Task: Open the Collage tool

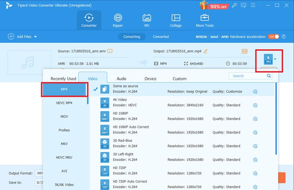Action: click(176, 20)
